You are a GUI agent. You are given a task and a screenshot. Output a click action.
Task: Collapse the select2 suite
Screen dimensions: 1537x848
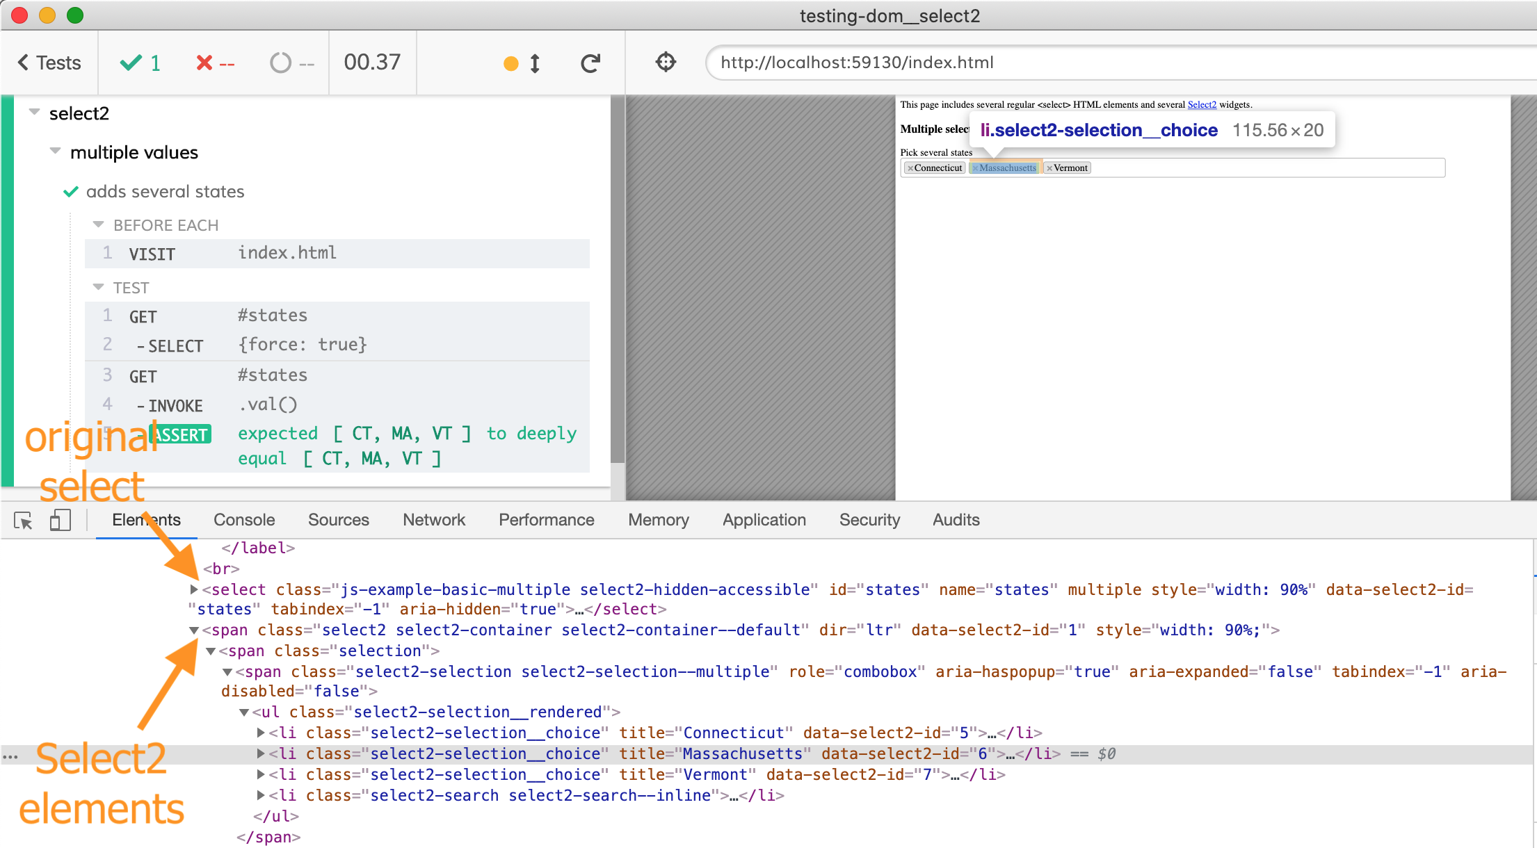34,113
